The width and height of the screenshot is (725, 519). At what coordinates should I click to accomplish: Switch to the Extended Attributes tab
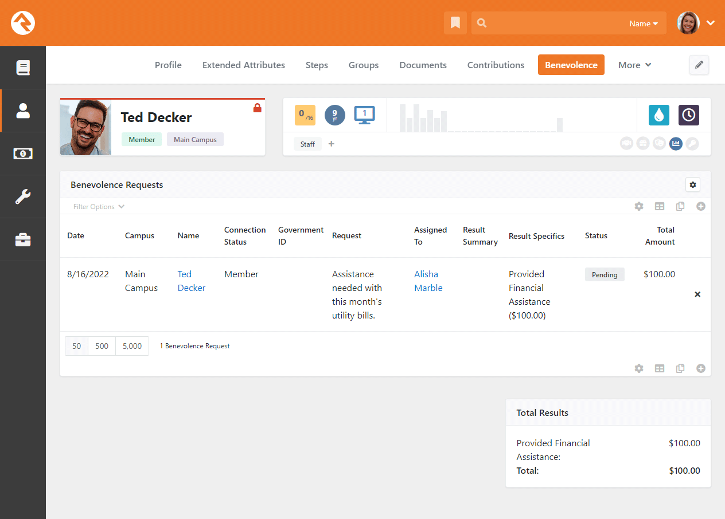[x=244, y=65]
